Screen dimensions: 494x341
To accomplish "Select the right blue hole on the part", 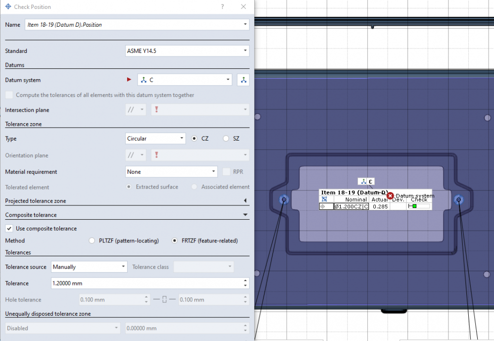I will click(x=458, y=199).
